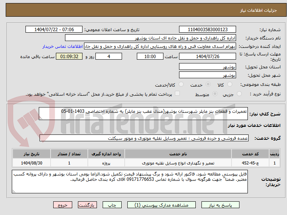Screen dimensions: 287x215
Task: Click the resize handle of description textarea
Action: [x=41, y=118]
